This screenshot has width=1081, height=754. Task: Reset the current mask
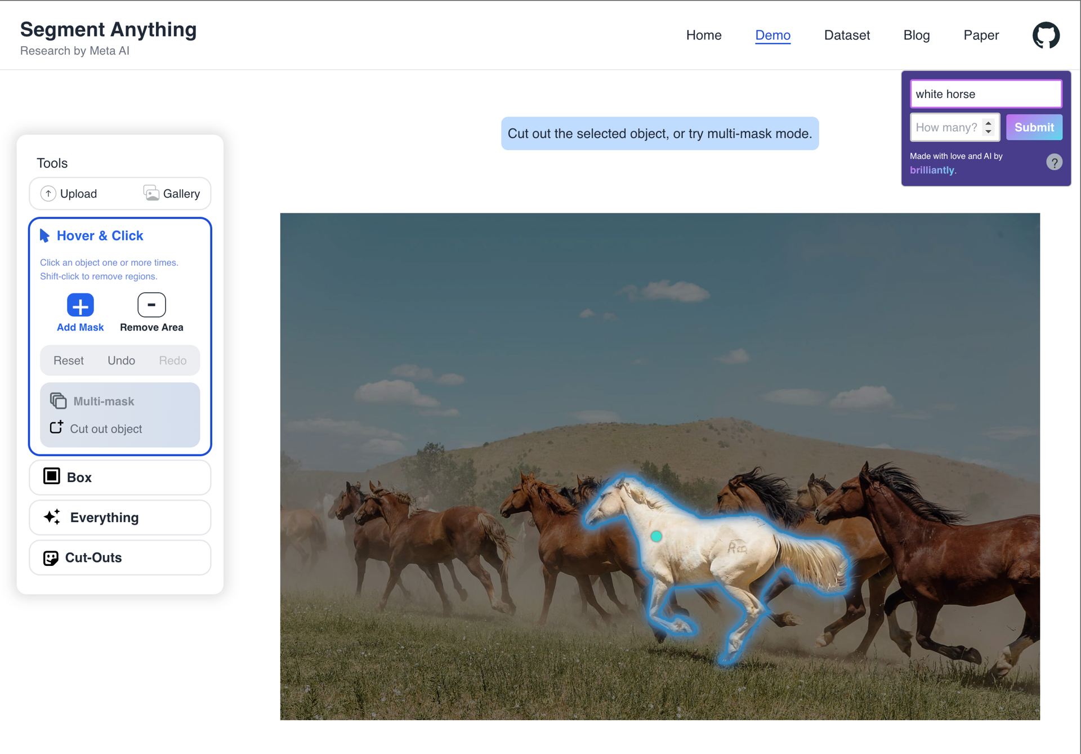click(69, 360)
